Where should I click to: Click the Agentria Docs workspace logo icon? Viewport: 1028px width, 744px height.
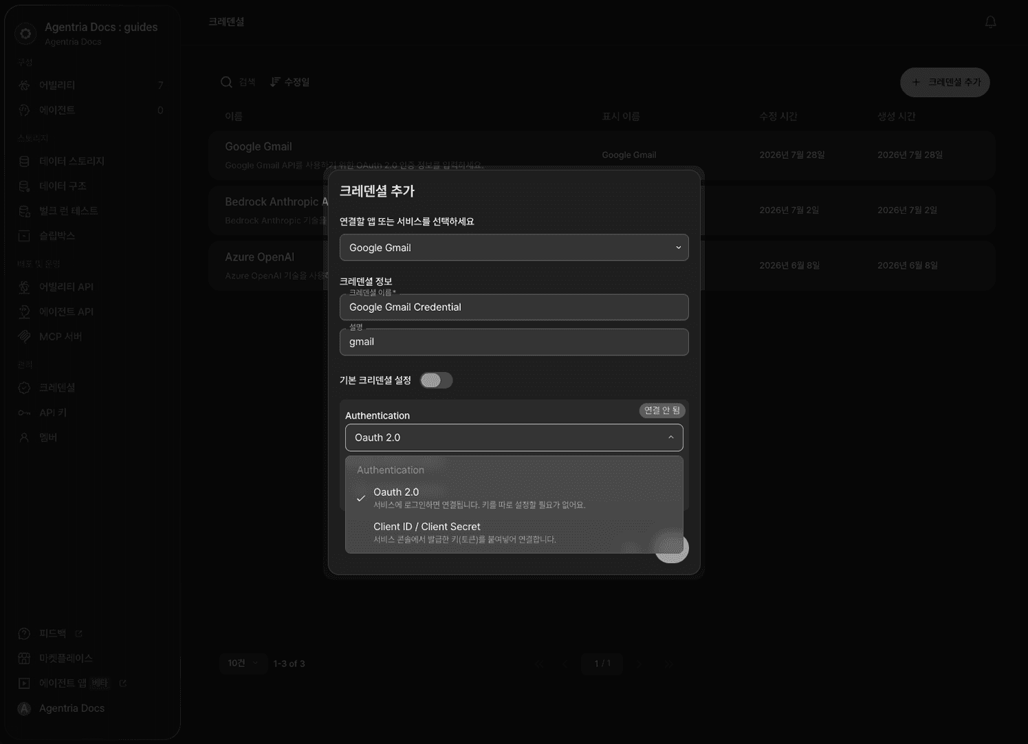pyautogui.click(x=25, y=33)
